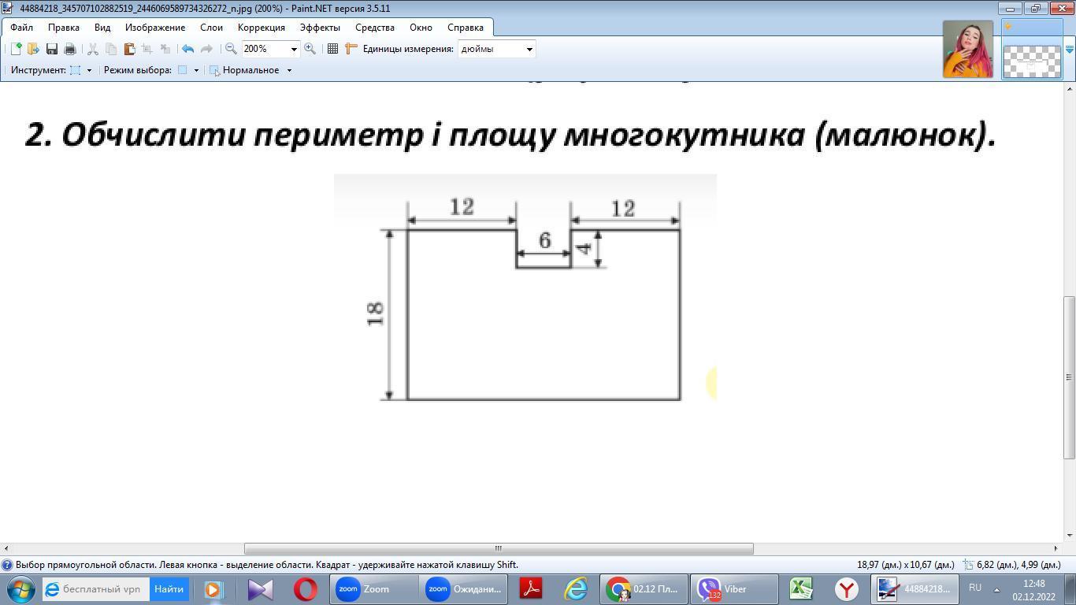This screenshot has width=1076, height=605.
Task: Open Opera browser from taskbar
Action: [306, 589]
